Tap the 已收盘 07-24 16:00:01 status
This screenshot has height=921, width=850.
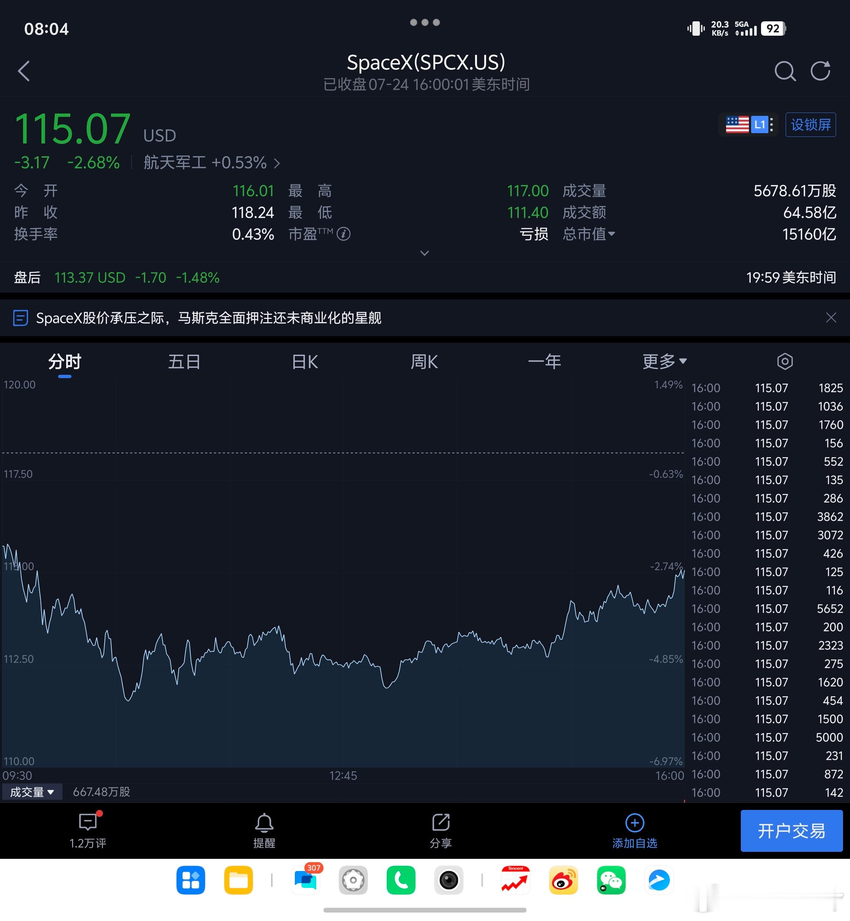[426, 84]
